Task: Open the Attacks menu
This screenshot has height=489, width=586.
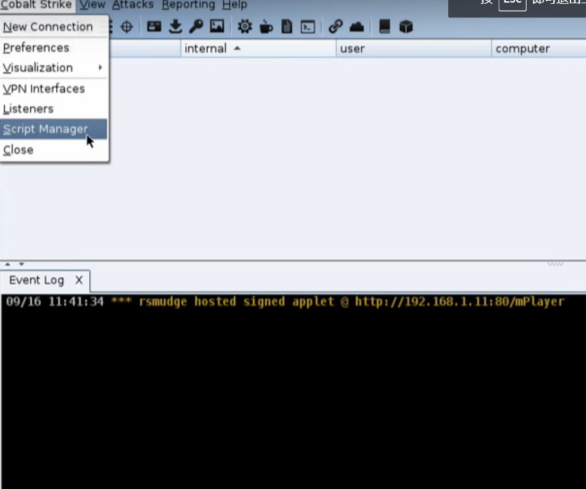Action: [x=133, y=5]
